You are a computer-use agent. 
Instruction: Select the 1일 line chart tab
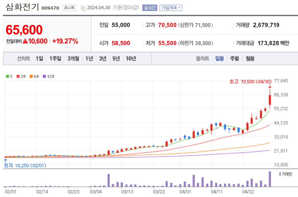click(39, 59)
